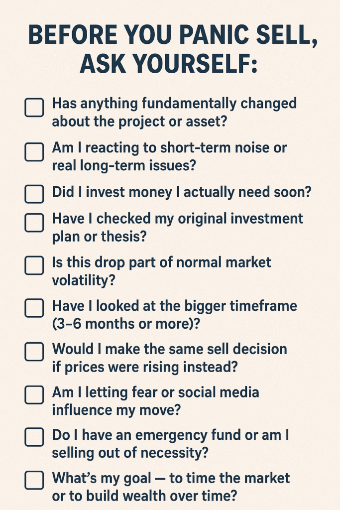
Task: Tick the 'short-term noise' question checkbox
Action: click(x=34, y=151)
